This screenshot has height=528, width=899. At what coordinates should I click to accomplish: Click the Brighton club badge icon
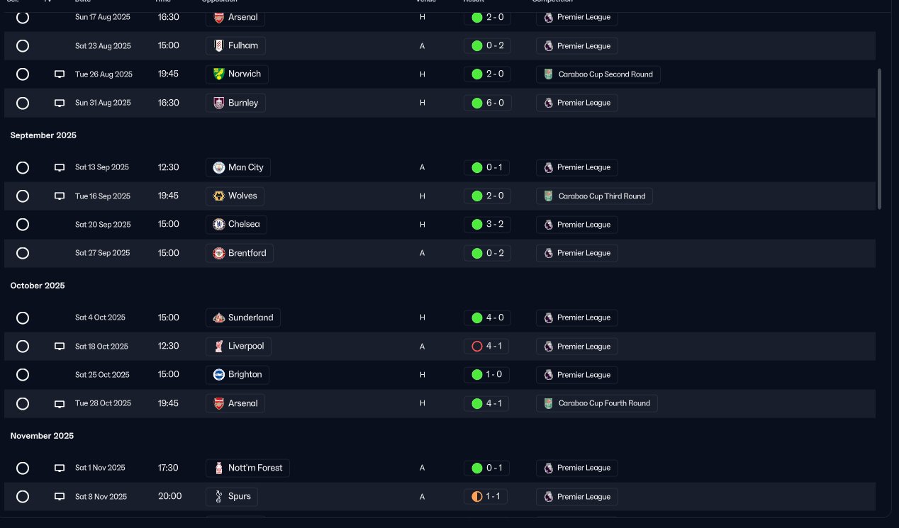tap(219, 374)
